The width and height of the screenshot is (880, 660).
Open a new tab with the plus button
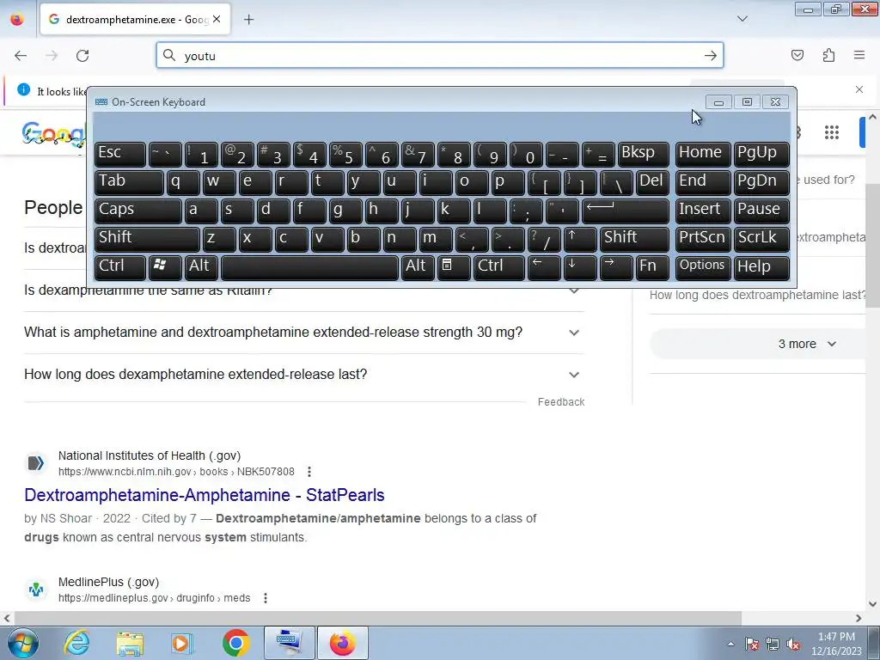pos(248,20)
